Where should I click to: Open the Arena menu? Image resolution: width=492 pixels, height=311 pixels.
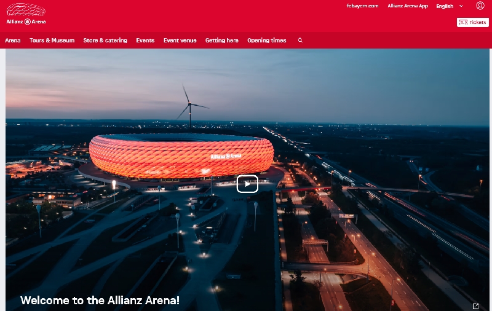tap(13, 40)
